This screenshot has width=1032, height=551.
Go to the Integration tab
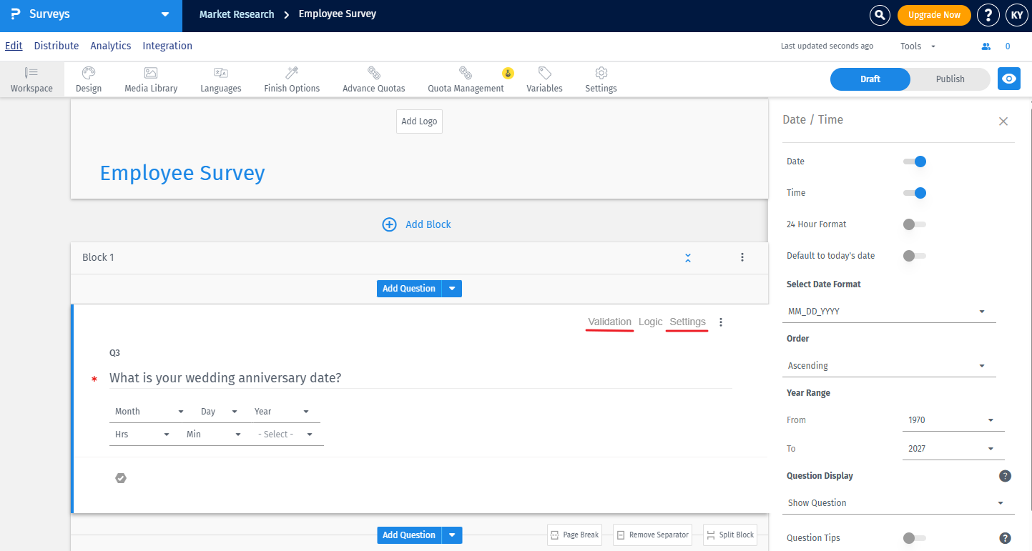click(x=167, y=46)
